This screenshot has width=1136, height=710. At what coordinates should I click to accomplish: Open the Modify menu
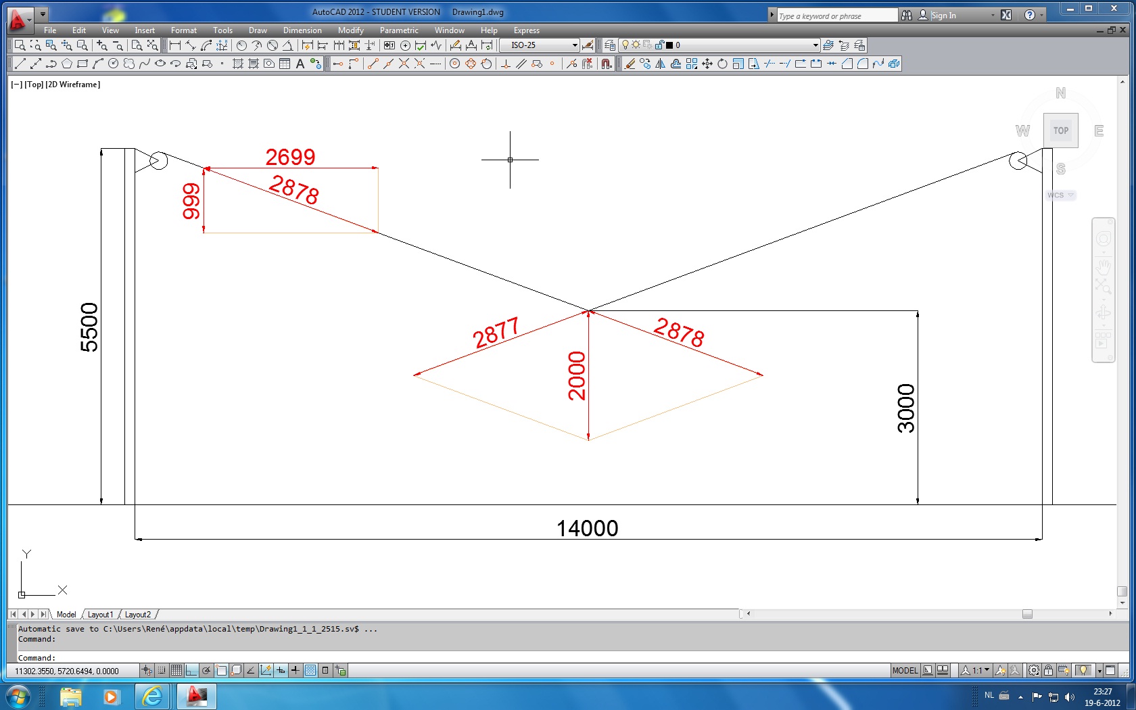coord(351,30)
